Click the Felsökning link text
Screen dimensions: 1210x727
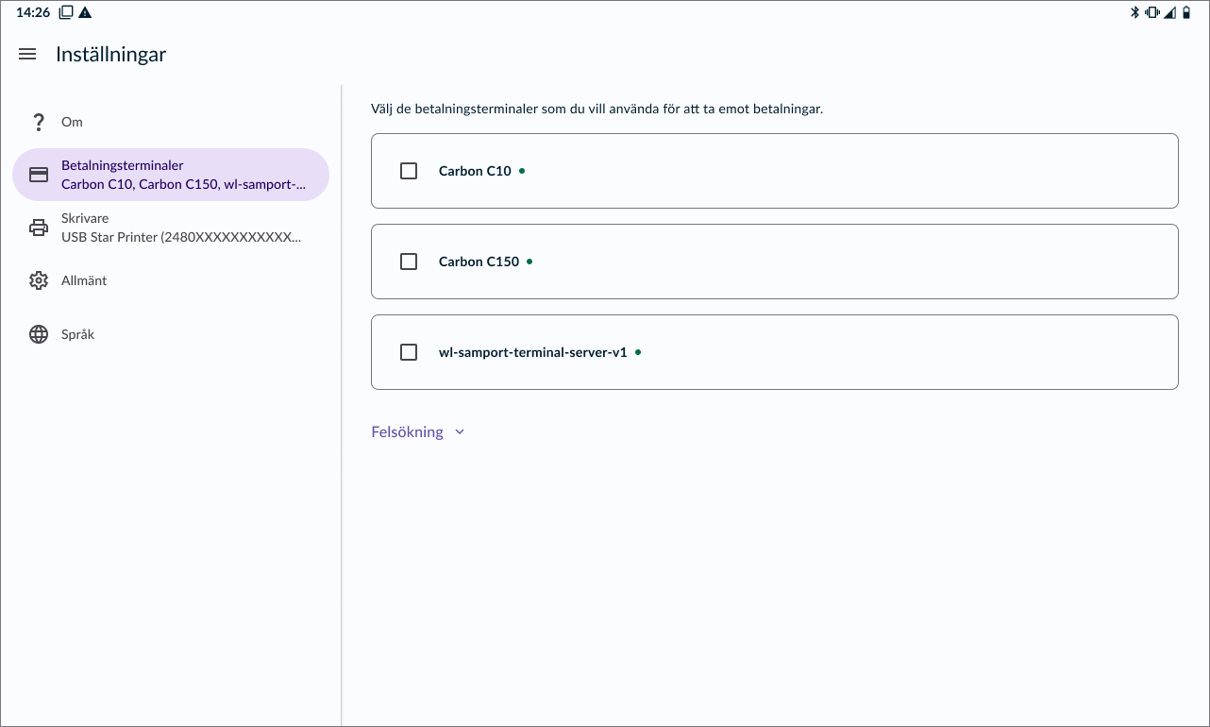(x=407, y=431)
